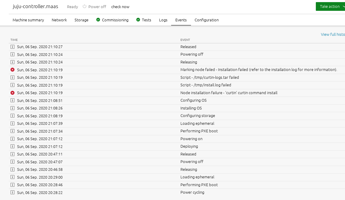Viewport: 345px width, 200px height.
Task: Click the TIME column header
Action: point(14,40)
